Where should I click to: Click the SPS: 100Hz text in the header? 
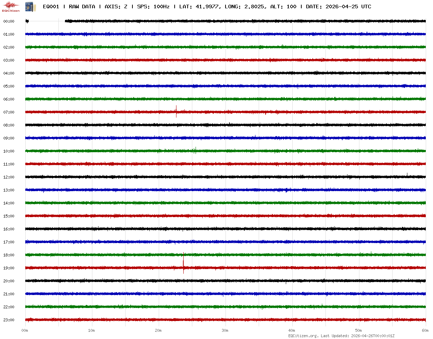[154, 6]
